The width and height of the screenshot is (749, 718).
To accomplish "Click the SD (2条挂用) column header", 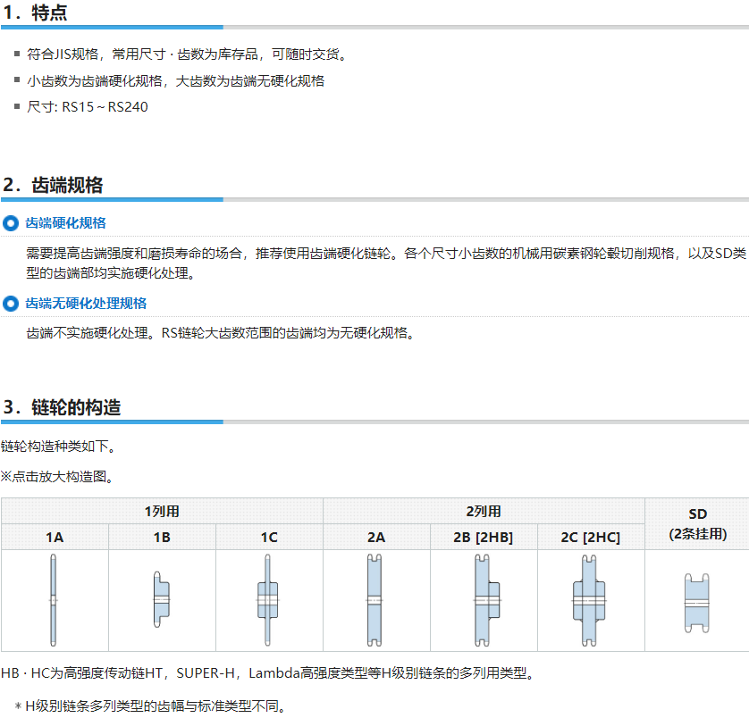I will [697, 523].
